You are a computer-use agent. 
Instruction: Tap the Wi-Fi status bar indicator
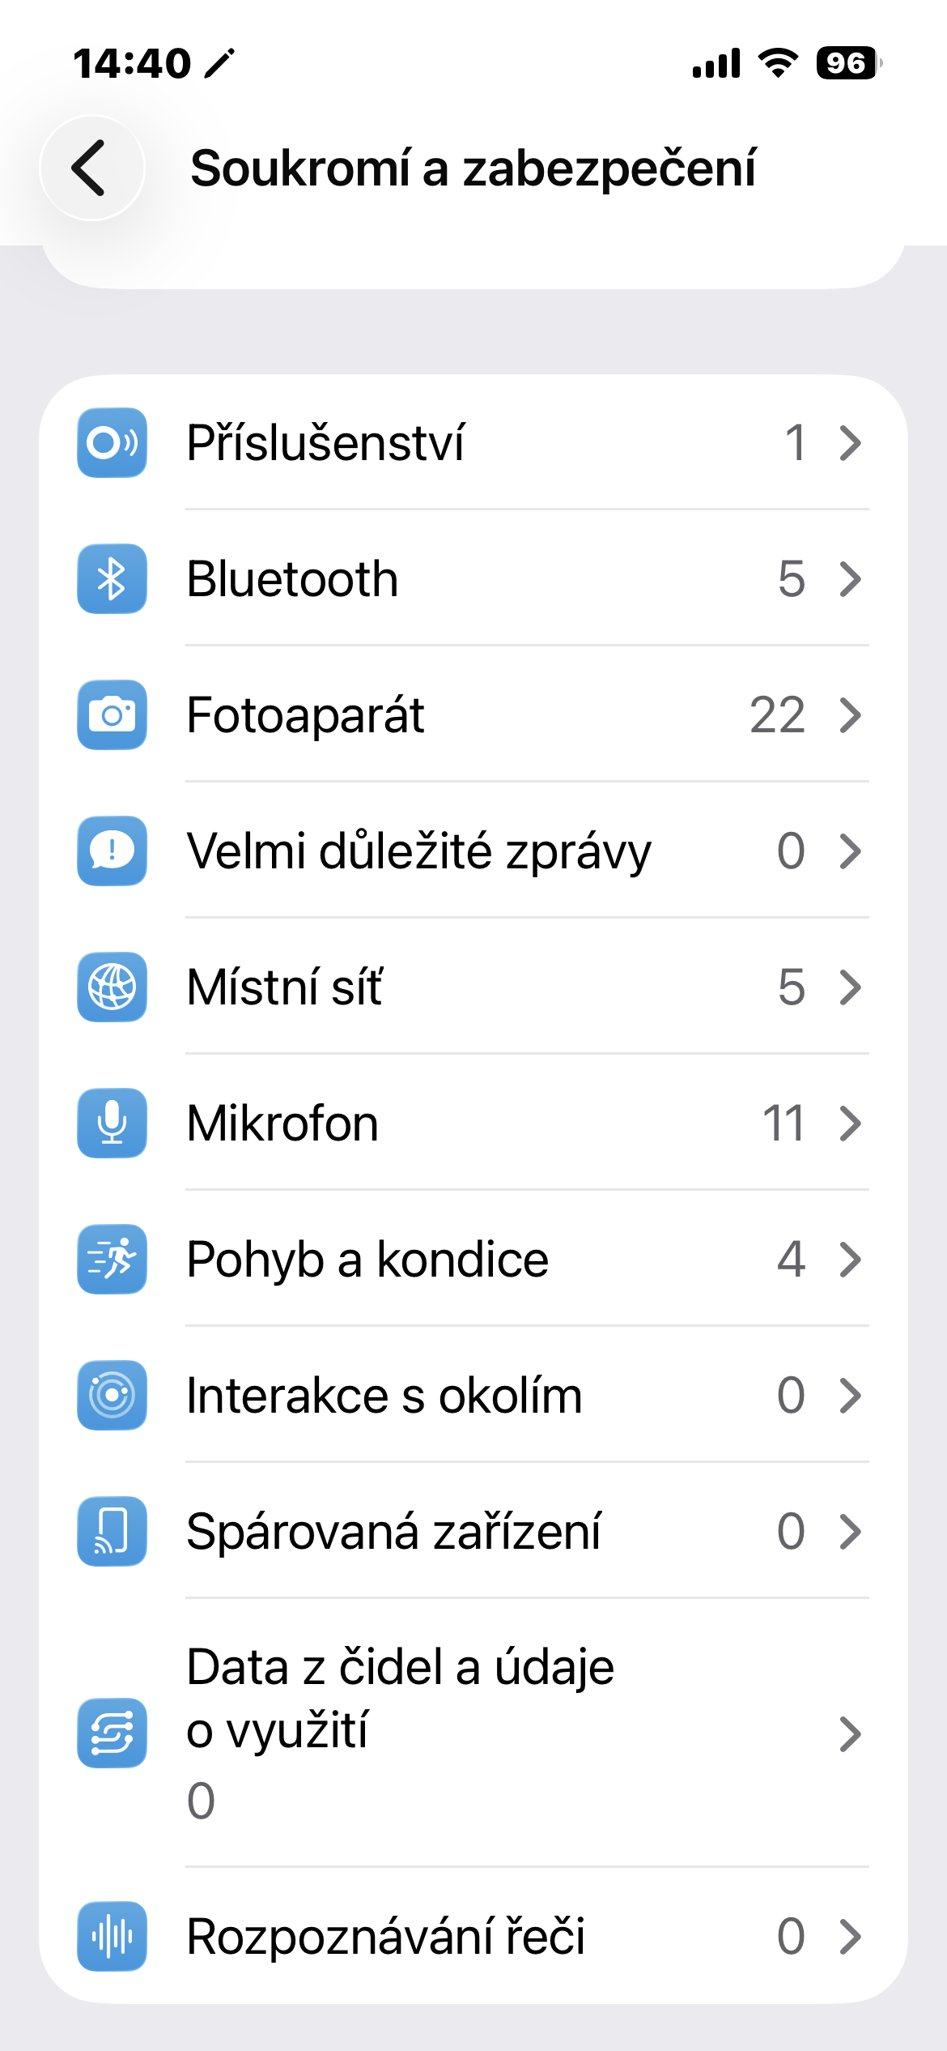coord(778,62)
